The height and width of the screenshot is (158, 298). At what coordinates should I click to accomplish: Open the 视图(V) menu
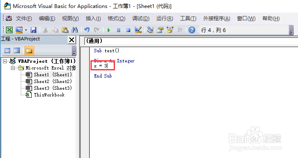click(70, 19)
